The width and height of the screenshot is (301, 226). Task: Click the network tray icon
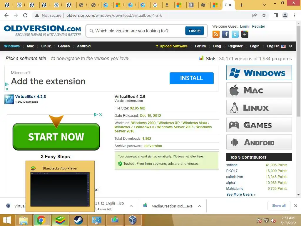tap(266, 220)
